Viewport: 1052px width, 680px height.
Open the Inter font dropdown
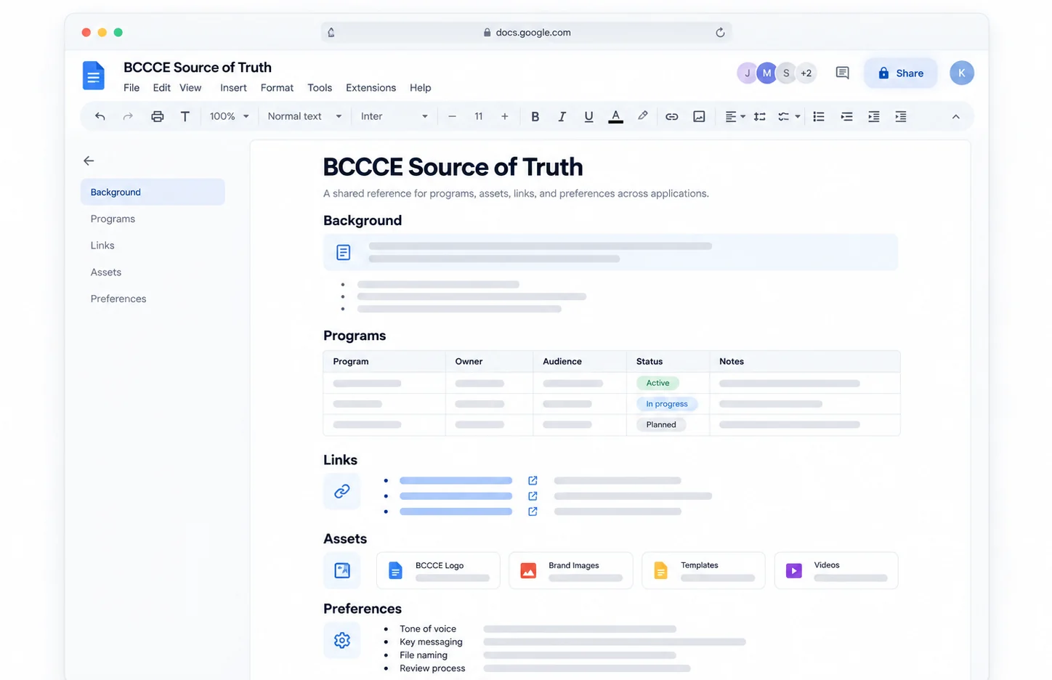tap(394, 116)
